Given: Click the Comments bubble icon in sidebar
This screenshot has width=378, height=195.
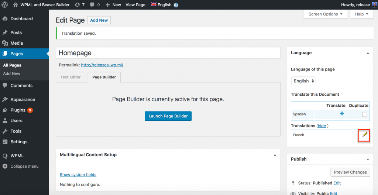Looking at the screenshot, I should pyautogui.click(x=5, y=86).
